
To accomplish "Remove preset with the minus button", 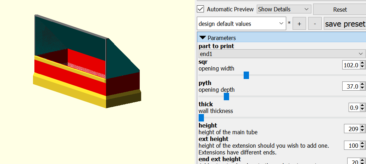I will point(315,24).
